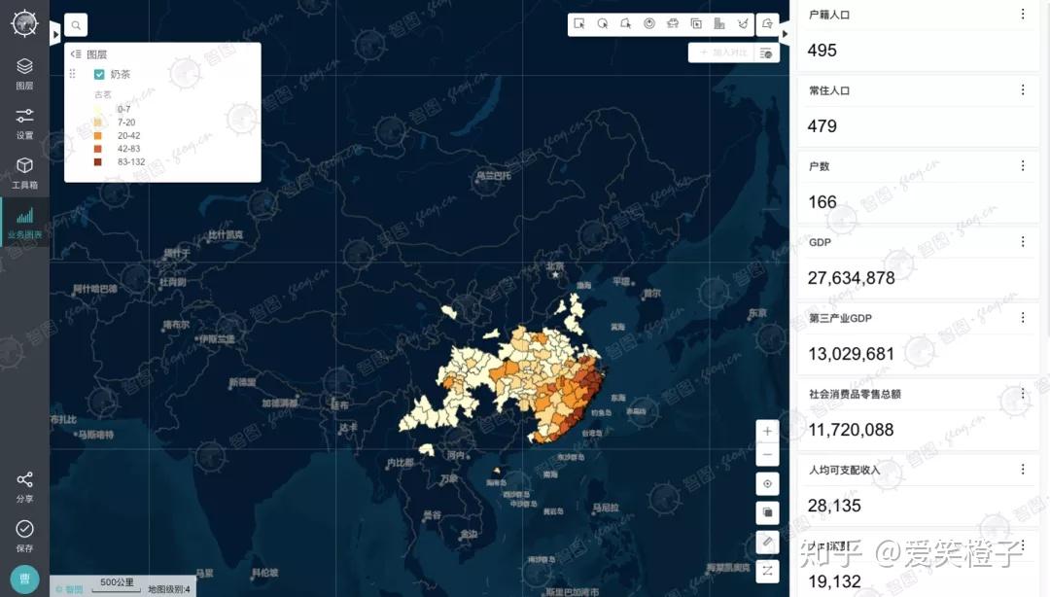Open the 常住人口 card options menu

pyautogui.click(x=1023, y=89)
